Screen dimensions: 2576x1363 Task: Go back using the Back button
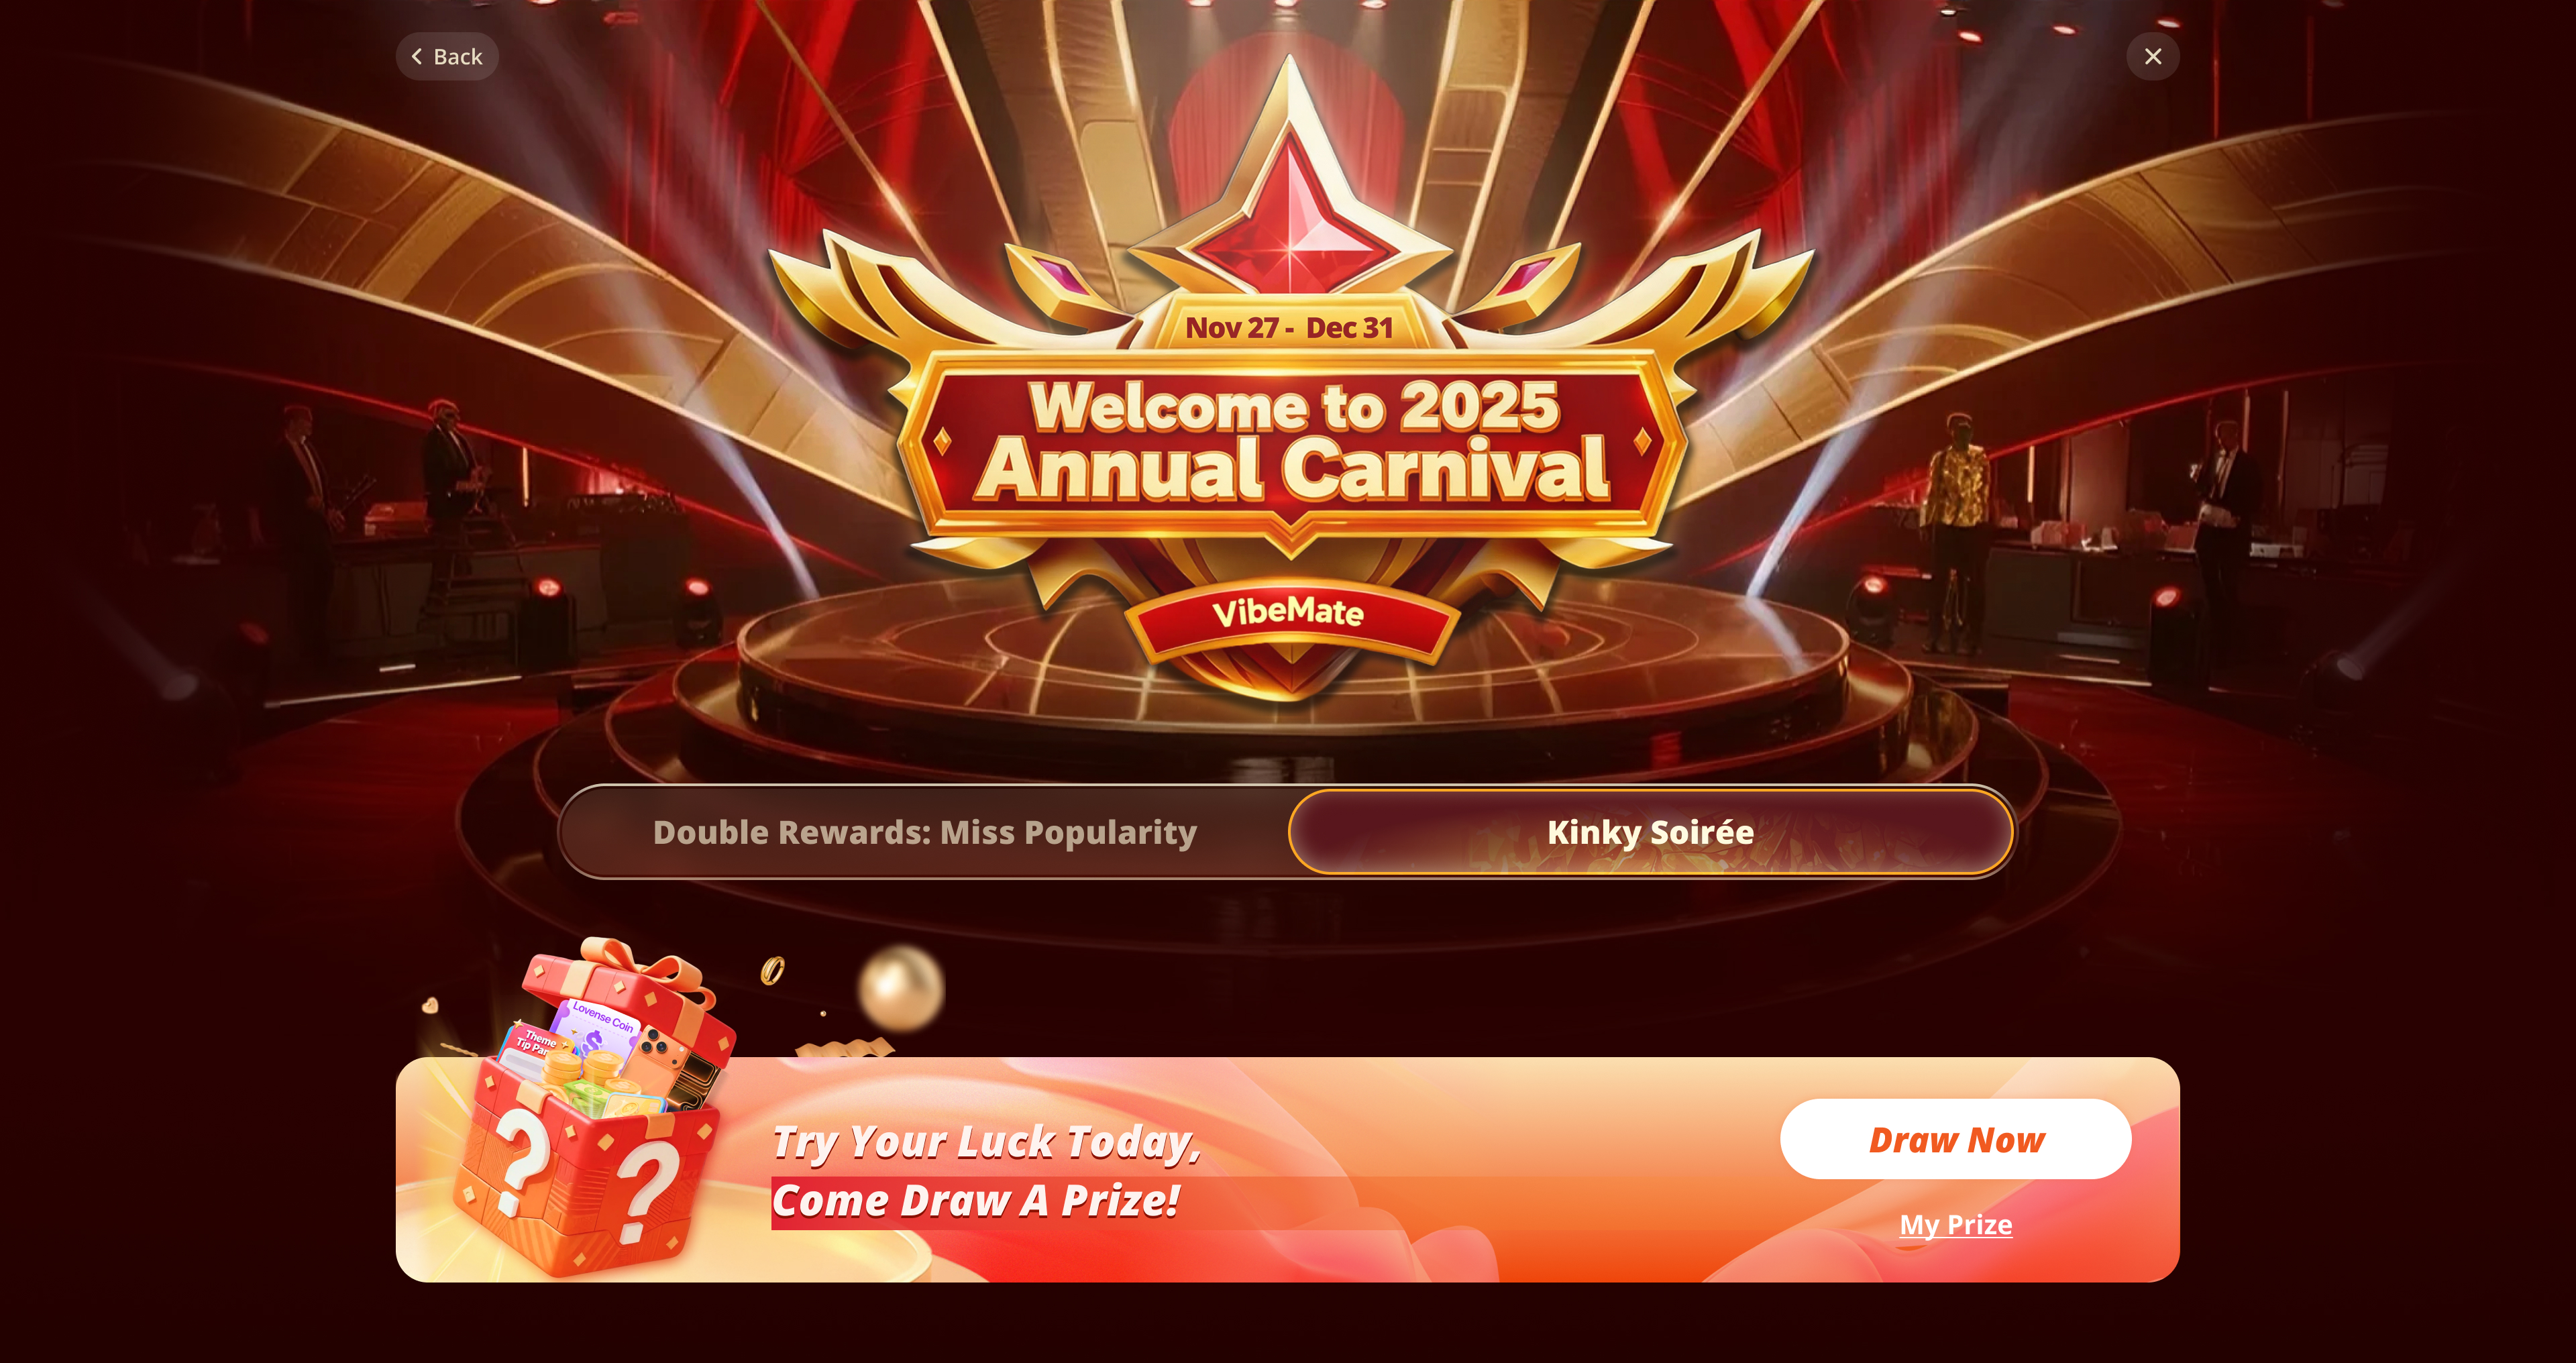click(447, 57)
